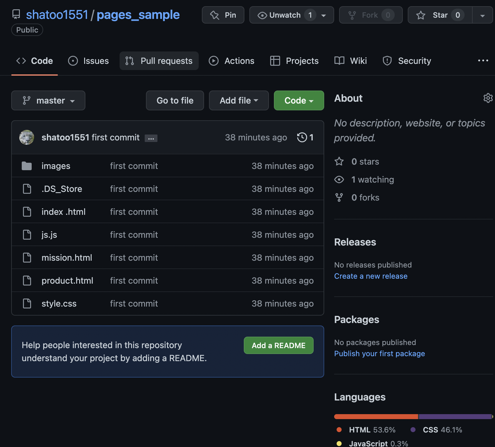495x447 pixels.
Task: Star the pages_sample repository
Action: coord(440,15)
